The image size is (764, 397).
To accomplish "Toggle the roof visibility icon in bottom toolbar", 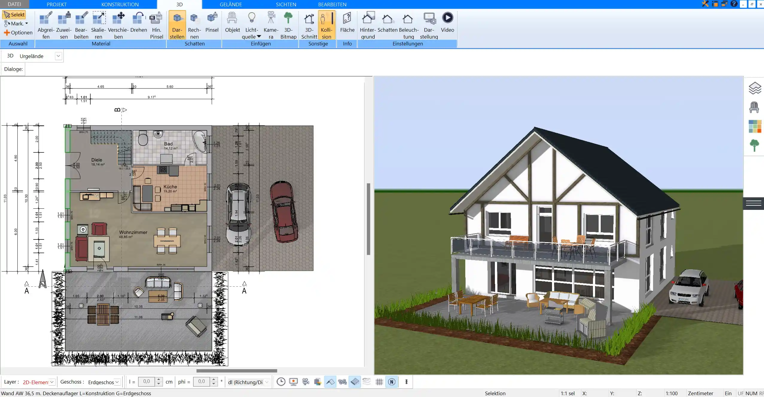I will pos(330,382).
